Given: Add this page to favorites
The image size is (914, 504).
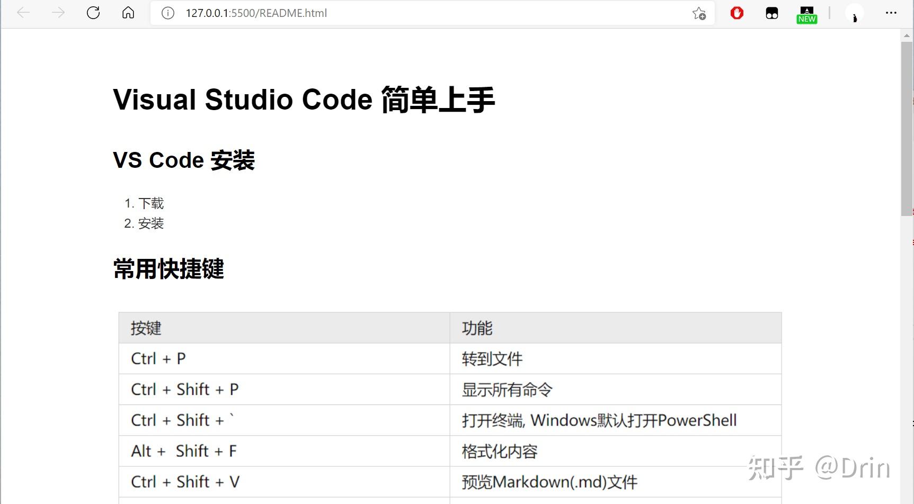Looking at the screenshot, I should click(x=699, y=13).
